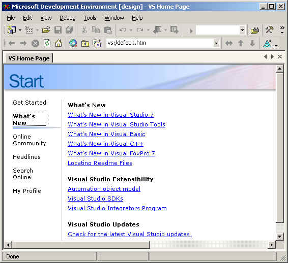288x263 pixels.
Task: Click the Font Size letter A icon
Action: (x=267, y=44)
